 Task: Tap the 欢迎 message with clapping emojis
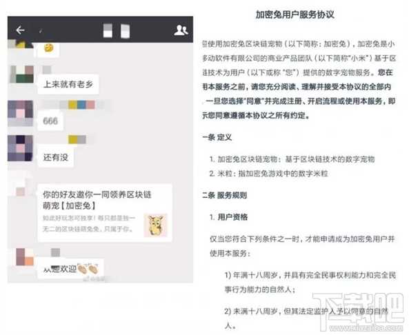(x=70, y=269)
